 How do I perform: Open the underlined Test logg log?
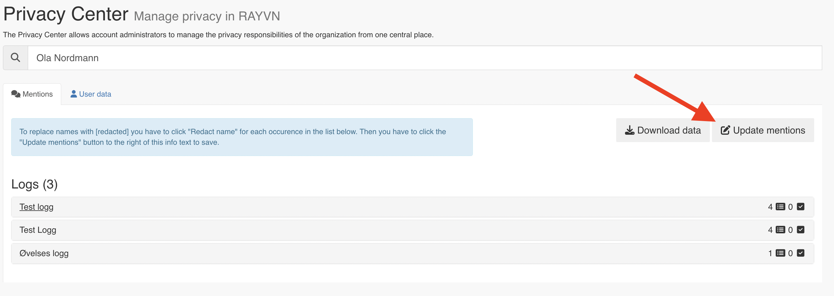(36, 207)
